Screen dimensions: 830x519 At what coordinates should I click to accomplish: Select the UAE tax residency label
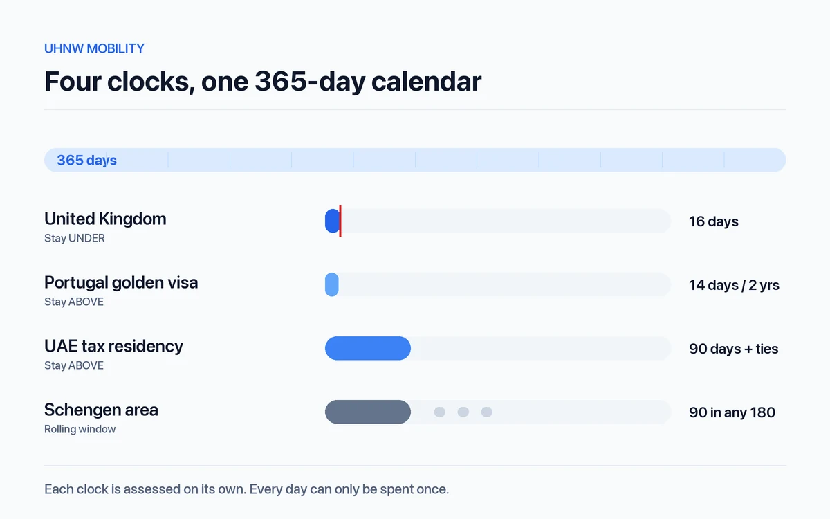click(113, 346)
